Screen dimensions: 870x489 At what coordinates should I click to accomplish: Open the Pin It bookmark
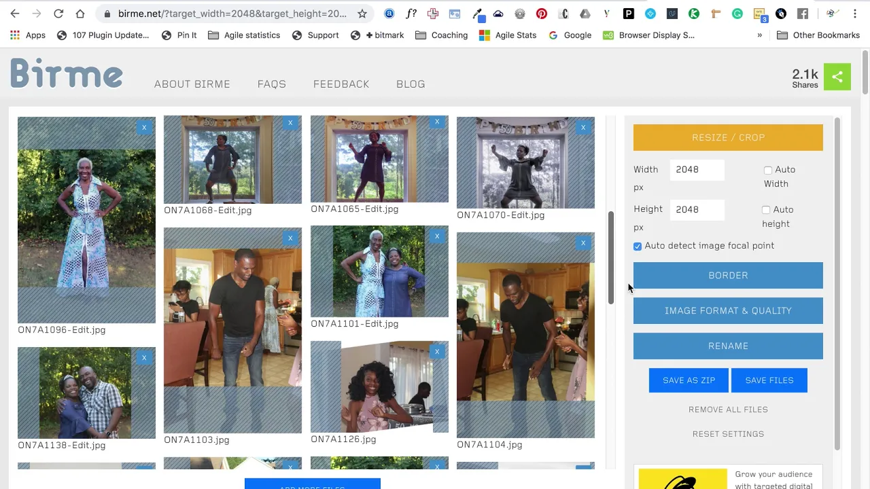(179, 35)
